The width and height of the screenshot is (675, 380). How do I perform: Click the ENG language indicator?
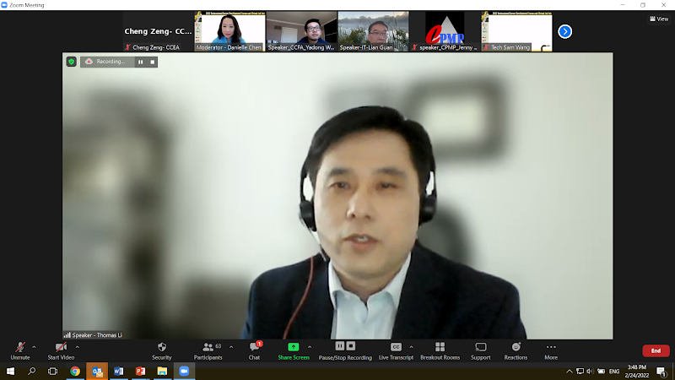click(614, 371)
